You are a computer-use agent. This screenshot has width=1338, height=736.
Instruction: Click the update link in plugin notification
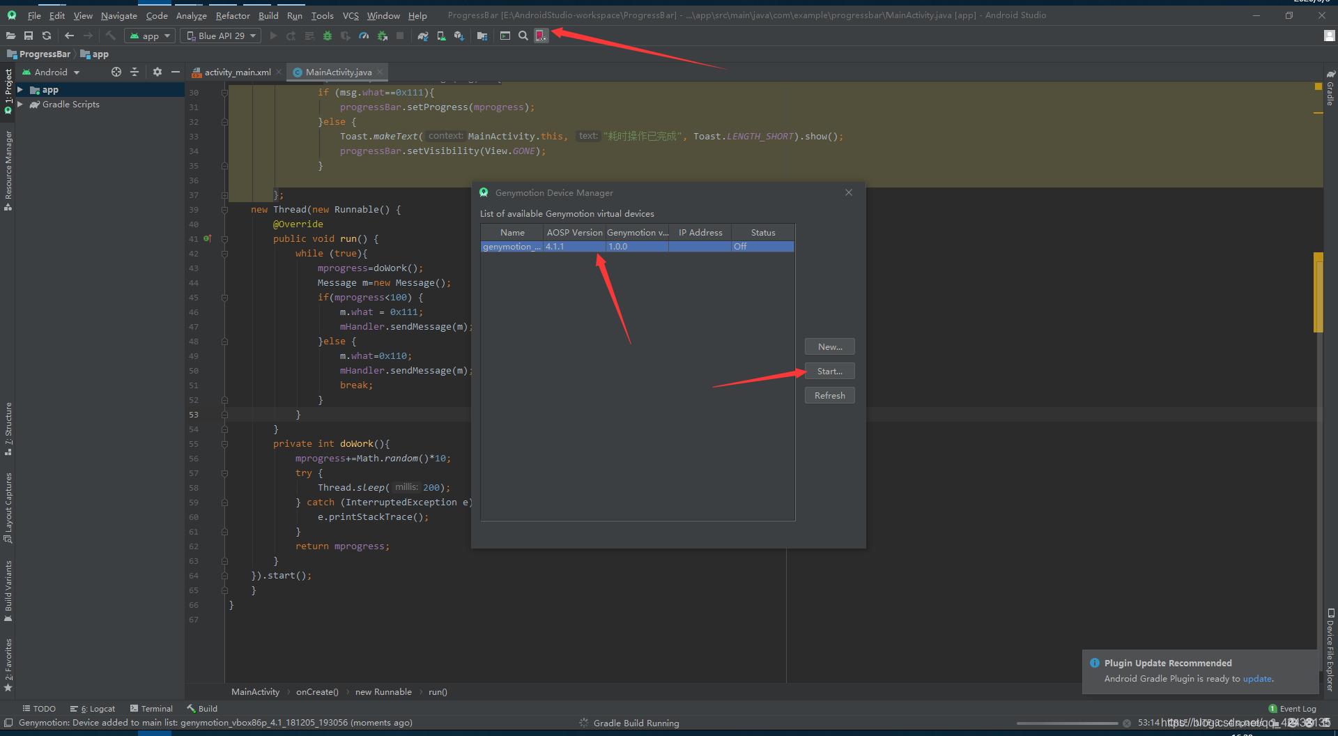coord(1257,678)
